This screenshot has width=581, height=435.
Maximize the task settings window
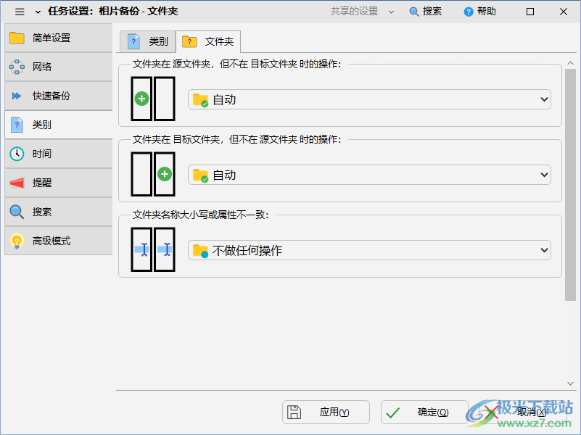(530, 12)
